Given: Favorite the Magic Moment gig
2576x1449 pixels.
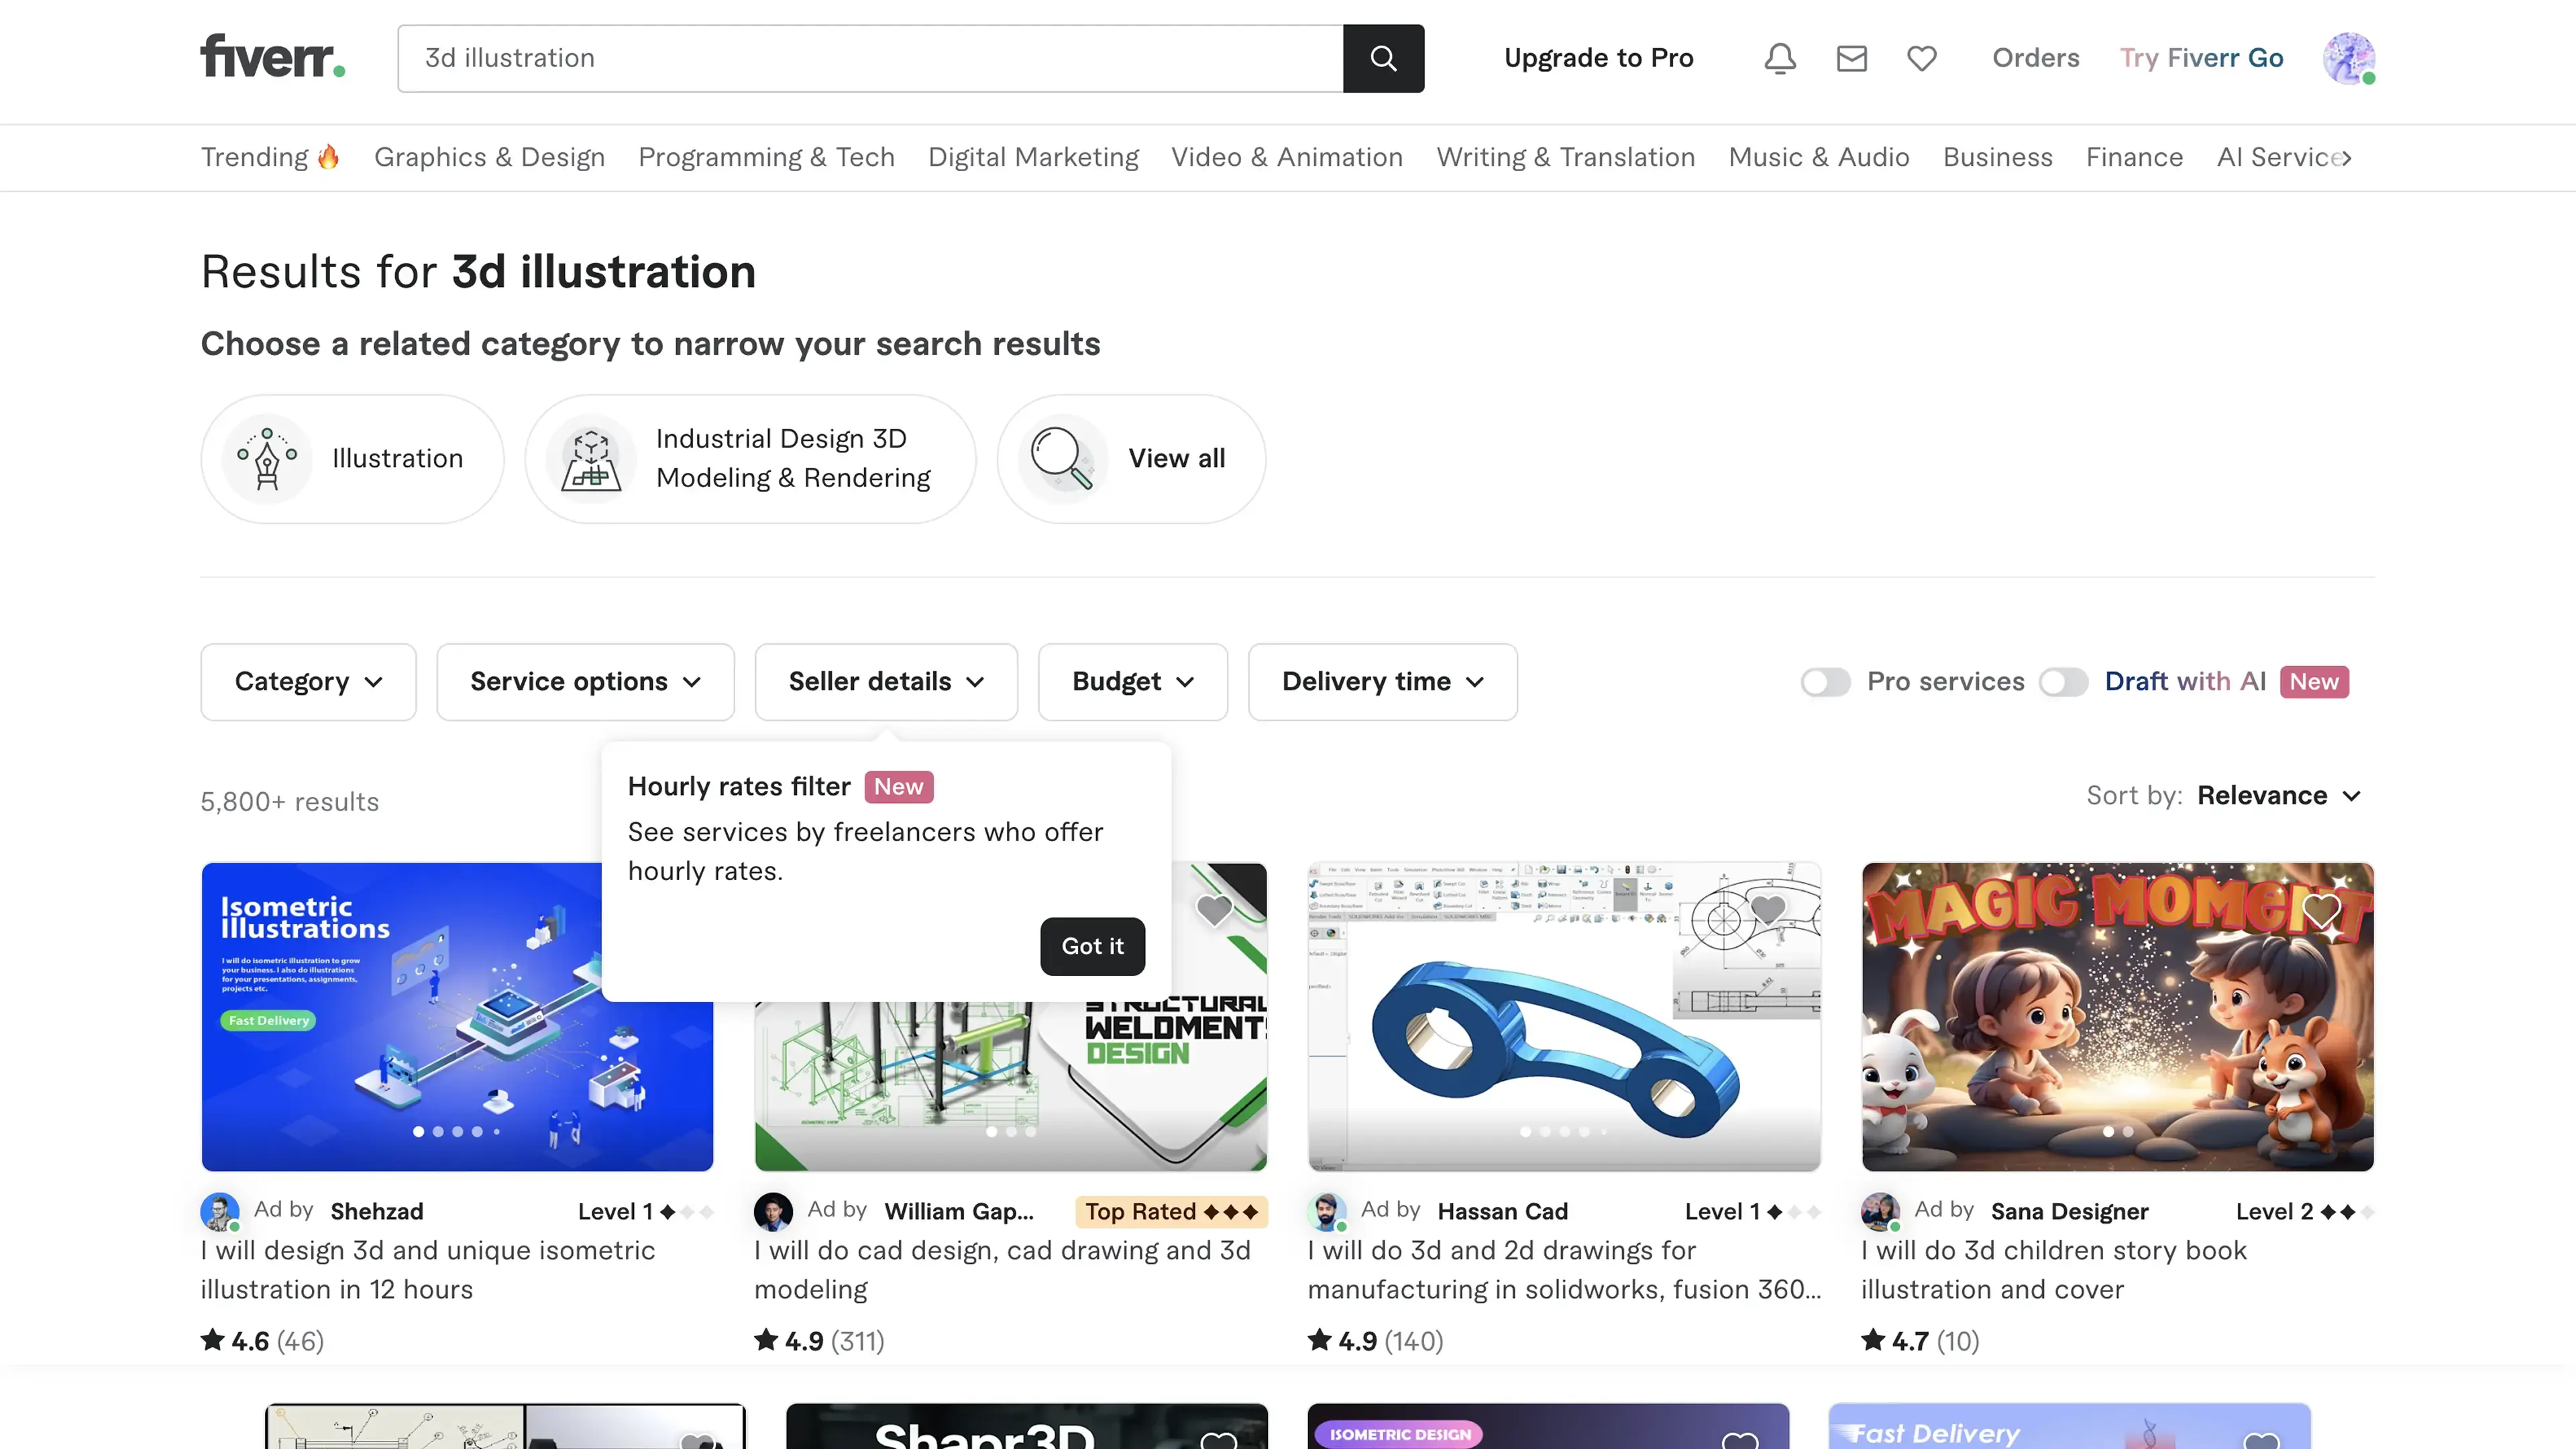Looking at the screenshot, I should pyautogui.click(x=2321, y=910).
